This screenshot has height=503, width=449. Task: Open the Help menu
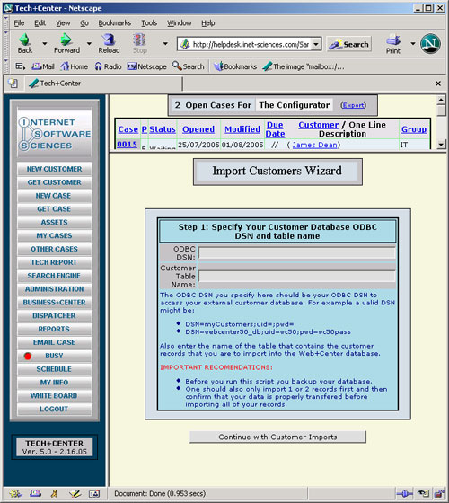tap(207, 23)
